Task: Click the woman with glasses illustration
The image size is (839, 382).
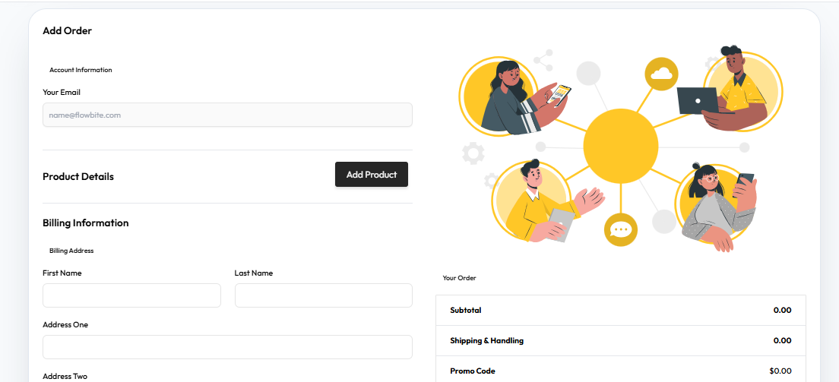Action: (x=717, y=206)
